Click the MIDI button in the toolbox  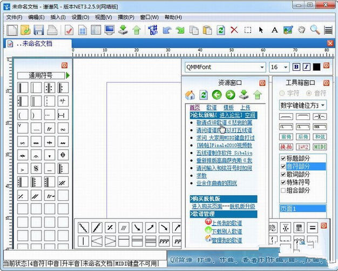coord(320,147)
